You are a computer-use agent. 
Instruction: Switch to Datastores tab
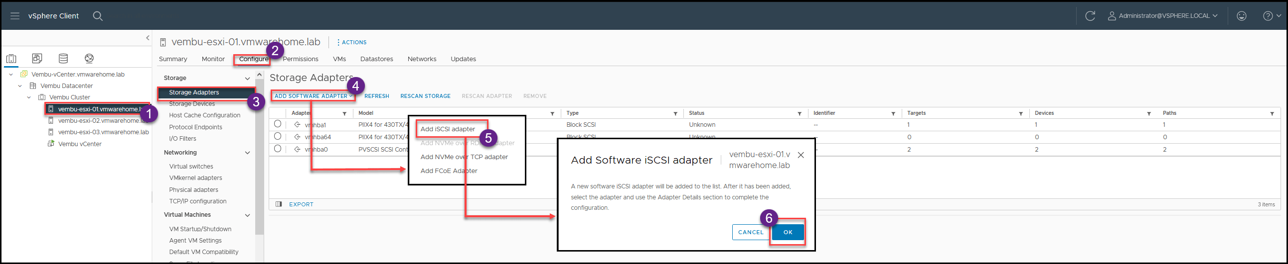pos(376,59)
